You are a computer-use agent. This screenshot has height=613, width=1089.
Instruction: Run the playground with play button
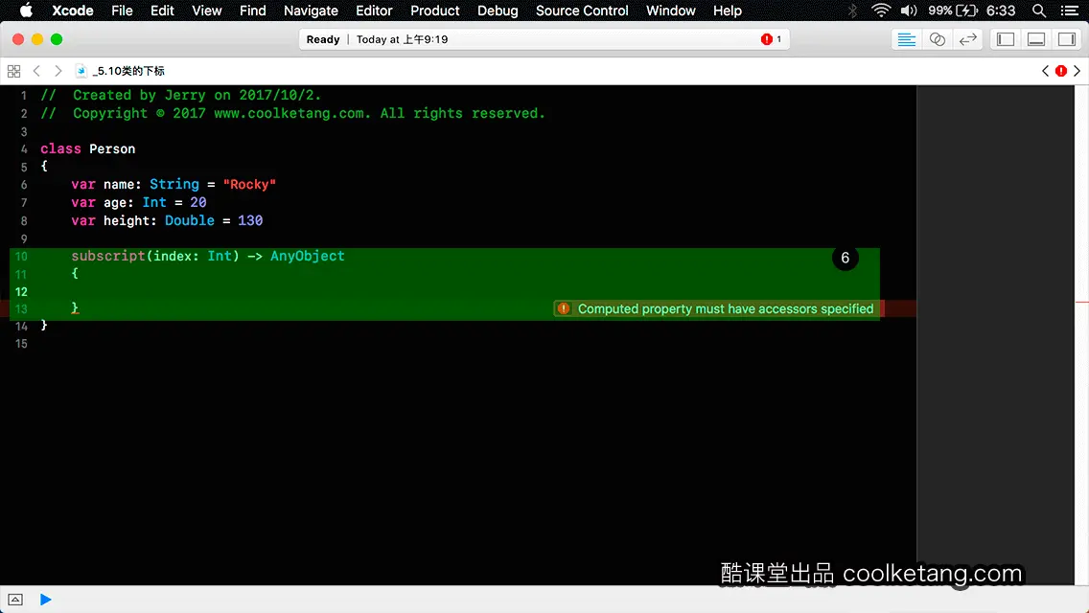(45, 600)
